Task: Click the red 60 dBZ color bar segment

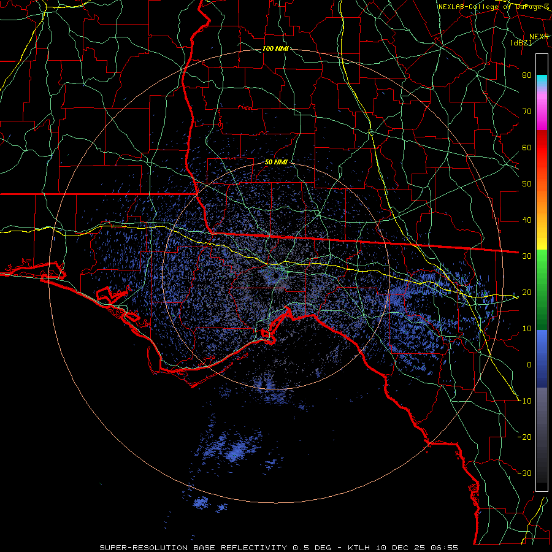Action: (x=542, y=148)
